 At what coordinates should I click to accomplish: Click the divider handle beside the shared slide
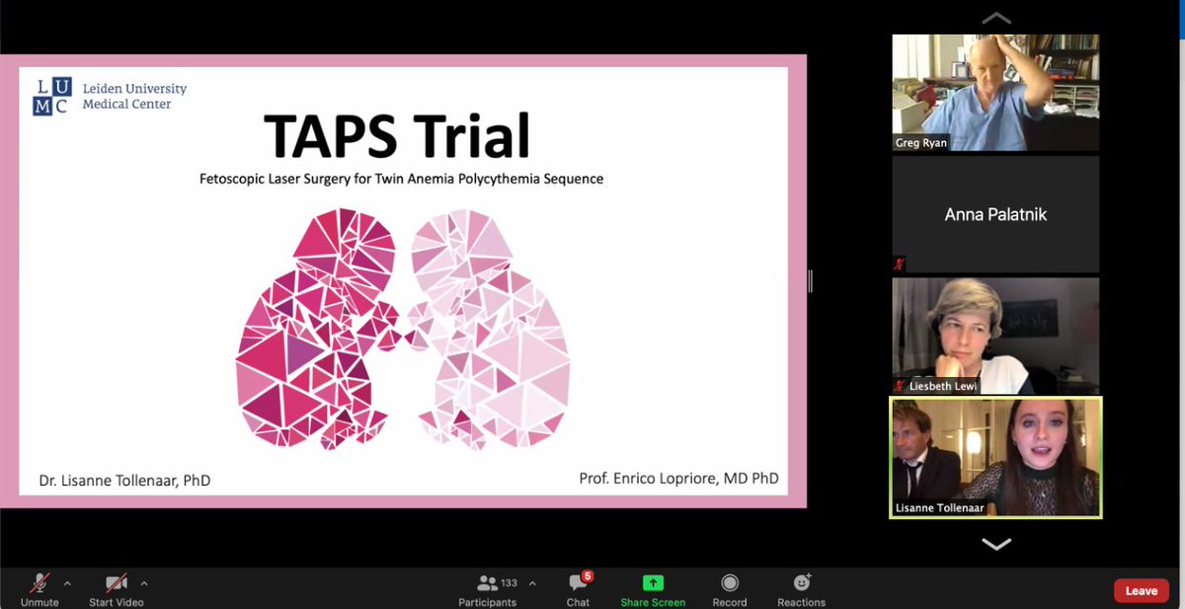coord(810,281)
